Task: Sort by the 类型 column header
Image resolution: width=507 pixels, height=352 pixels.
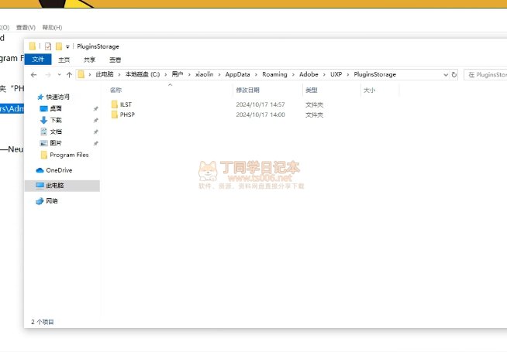Action: click(312, 90)
